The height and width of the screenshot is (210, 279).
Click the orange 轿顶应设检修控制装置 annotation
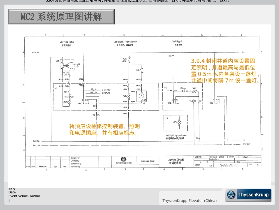105,130
